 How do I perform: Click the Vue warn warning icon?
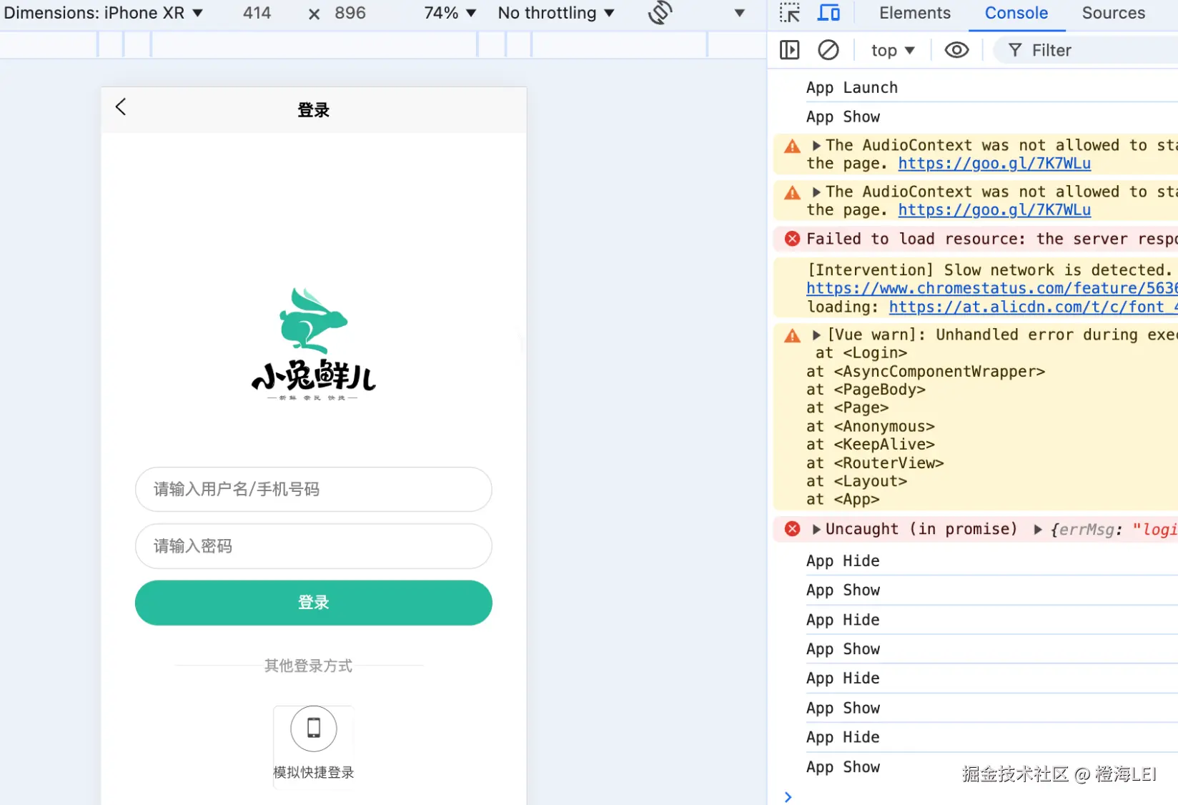click(x=792, y=336)
